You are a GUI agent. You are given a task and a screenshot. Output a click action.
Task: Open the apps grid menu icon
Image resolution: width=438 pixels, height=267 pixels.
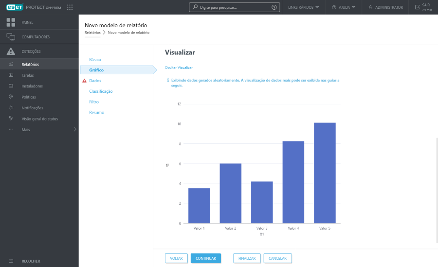[x=70, y=7]
